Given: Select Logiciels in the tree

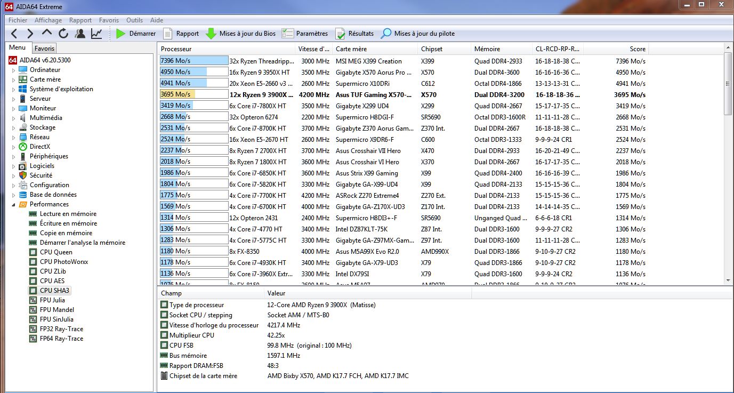Looking at the screenshot, I should coord(42,166).
